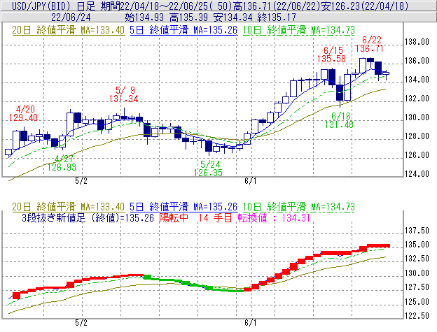Image resolution: width=437 pixels, height=332 pixels.
Task: Click the low price 安134.34
Action: [x=233, y=17]
